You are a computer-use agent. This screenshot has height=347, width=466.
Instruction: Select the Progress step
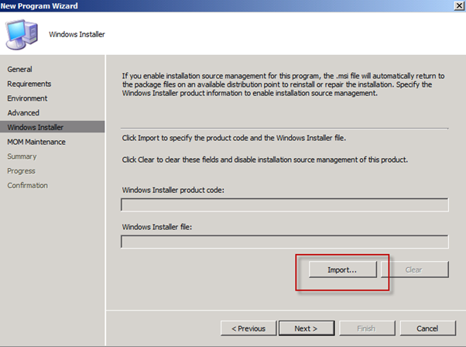click(21, 171)
